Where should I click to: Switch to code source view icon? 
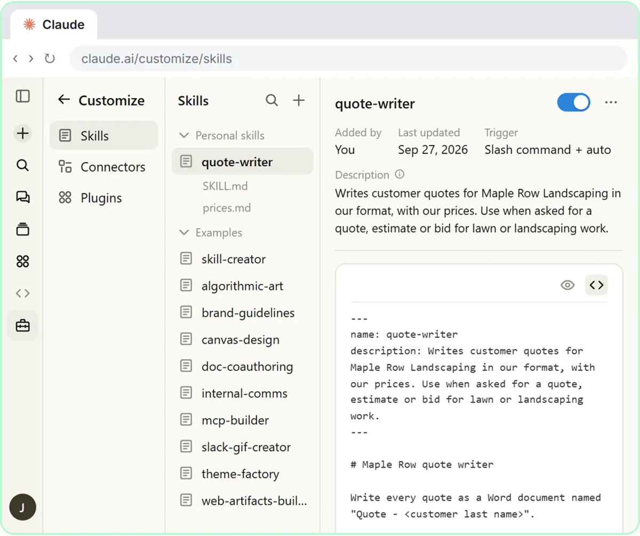coord(596,285)
